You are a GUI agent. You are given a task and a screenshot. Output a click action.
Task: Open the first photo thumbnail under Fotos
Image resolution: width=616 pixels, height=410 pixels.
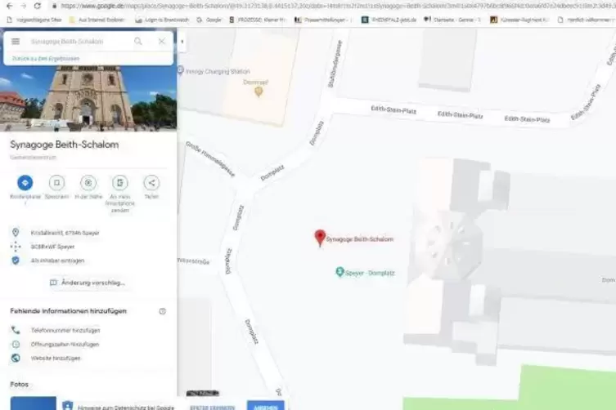[33, 403]
